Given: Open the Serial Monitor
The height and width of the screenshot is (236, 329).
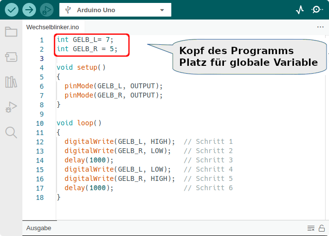Looking at the screenshot, I should (317, 10).
